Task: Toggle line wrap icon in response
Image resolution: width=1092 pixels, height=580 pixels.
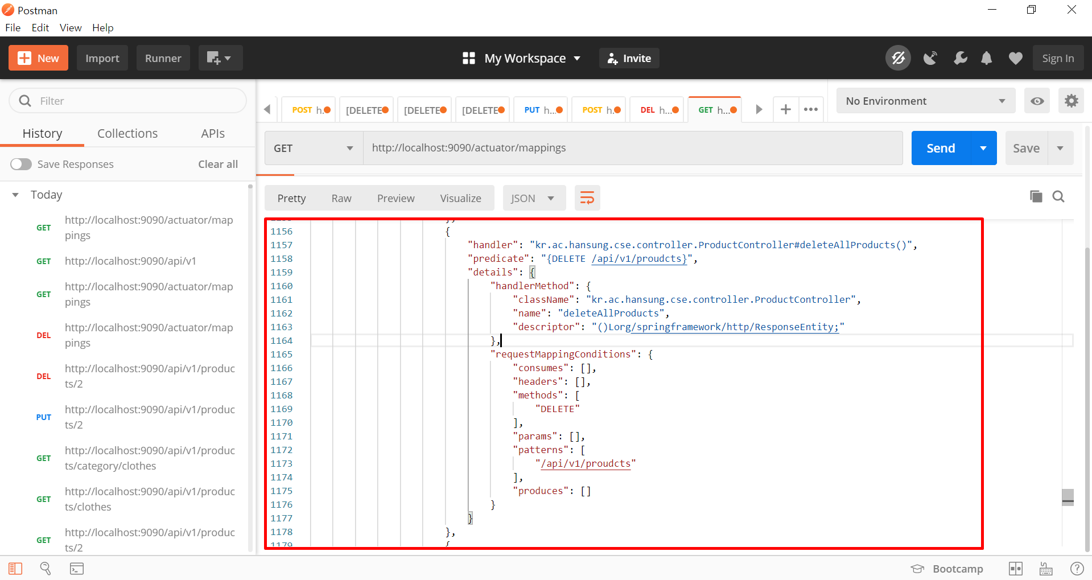Action: coord(587,198)
